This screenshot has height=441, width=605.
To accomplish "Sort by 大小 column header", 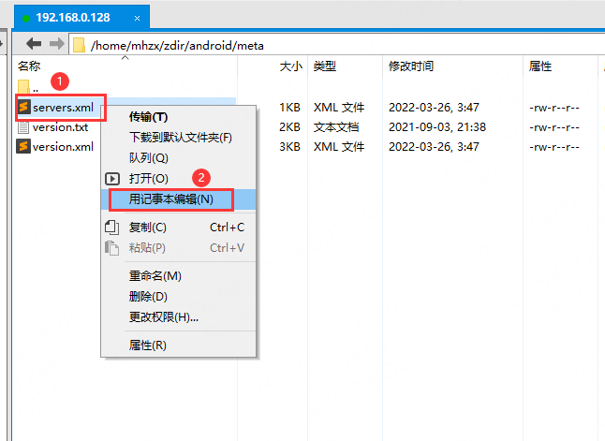I will pos(290,66).
